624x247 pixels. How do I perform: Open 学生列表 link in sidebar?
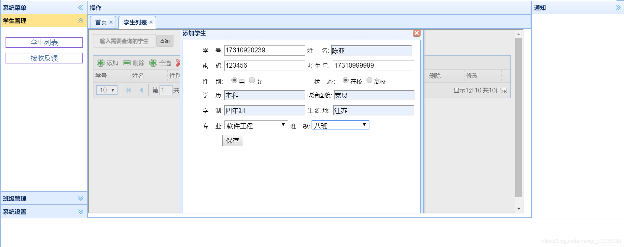point(44,43)
